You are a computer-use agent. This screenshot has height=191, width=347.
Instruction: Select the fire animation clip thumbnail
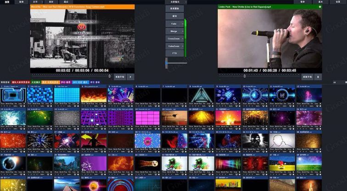(x=94, y=95)
